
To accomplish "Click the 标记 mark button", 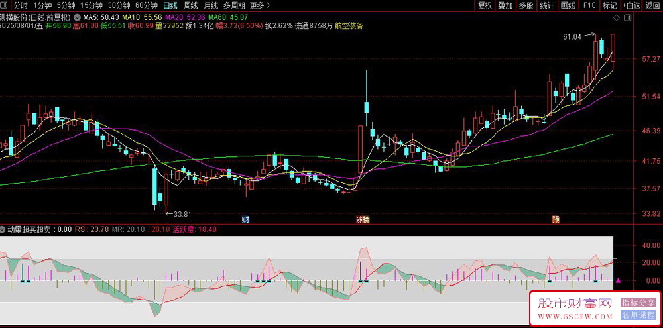I will tap(610, 5).
